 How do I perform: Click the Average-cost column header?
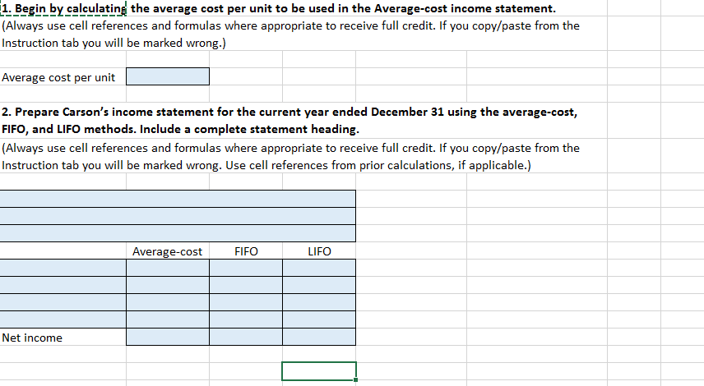tap(167, 251)
